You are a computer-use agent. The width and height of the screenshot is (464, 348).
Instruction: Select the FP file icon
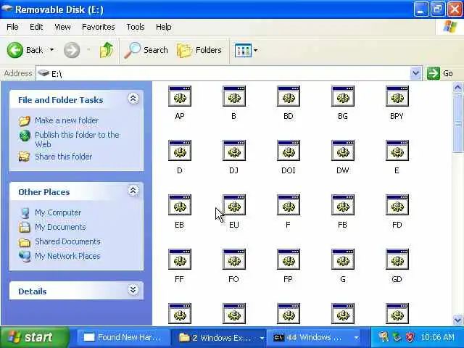pos(289,260)
